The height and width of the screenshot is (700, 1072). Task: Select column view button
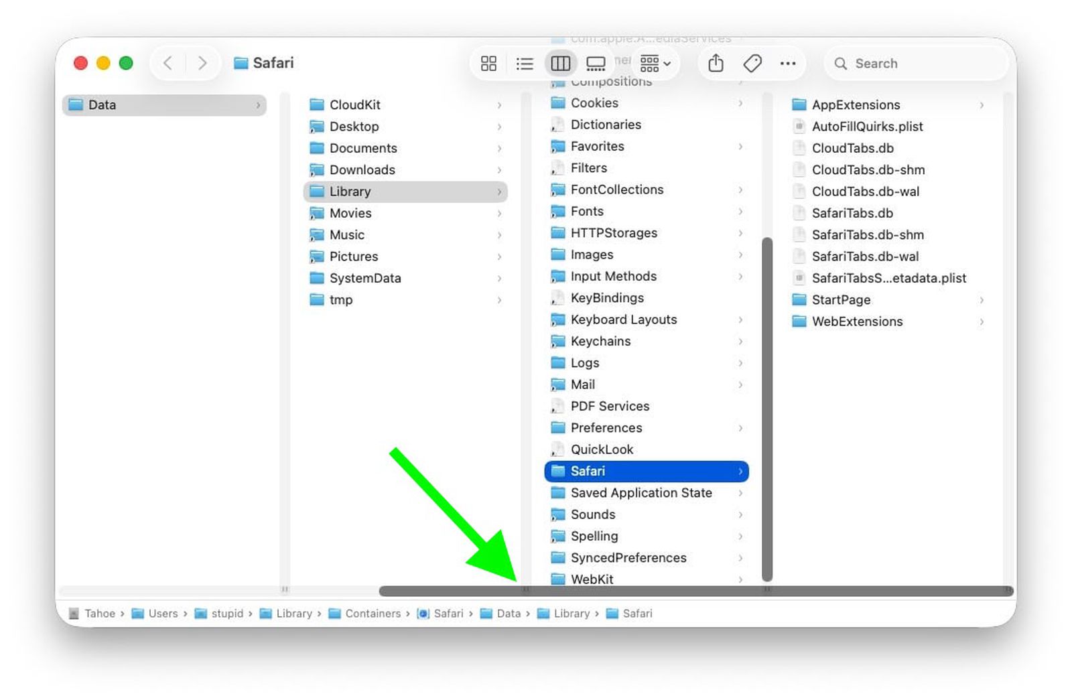coord(560,64)
